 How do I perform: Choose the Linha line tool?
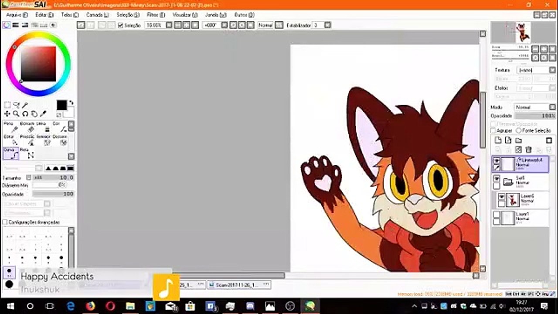44,127
